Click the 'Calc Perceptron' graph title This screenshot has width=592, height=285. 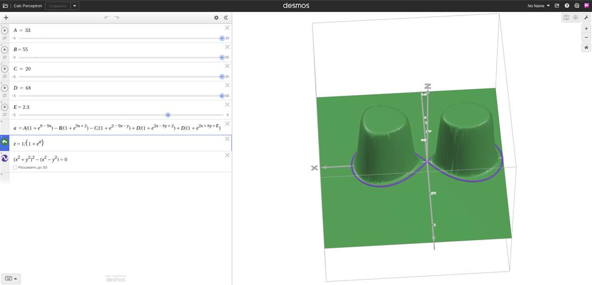point(28,6)
